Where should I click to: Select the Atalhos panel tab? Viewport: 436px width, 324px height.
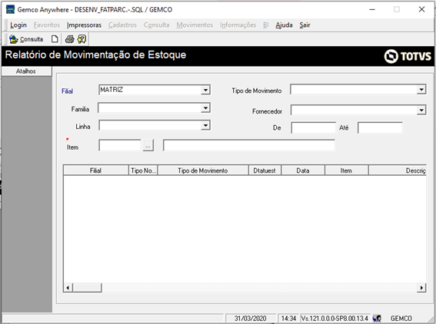point(26,71)
